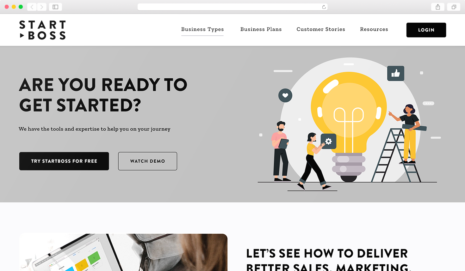The width and height of the screenshot is (465, 271).
Task: Open the Business Plans menu item
Action: tap(261, 29)
